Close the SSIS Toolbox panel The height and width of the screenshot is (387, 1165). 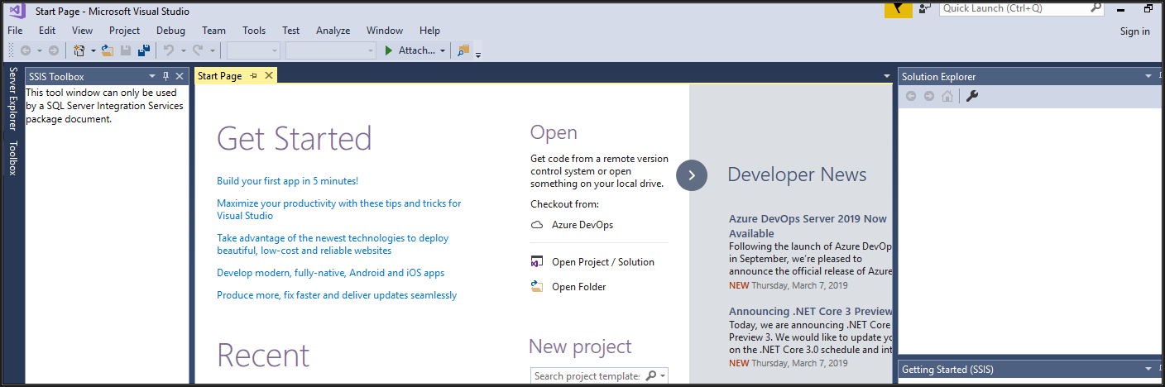pyautogui.click(x=180, y=76)
